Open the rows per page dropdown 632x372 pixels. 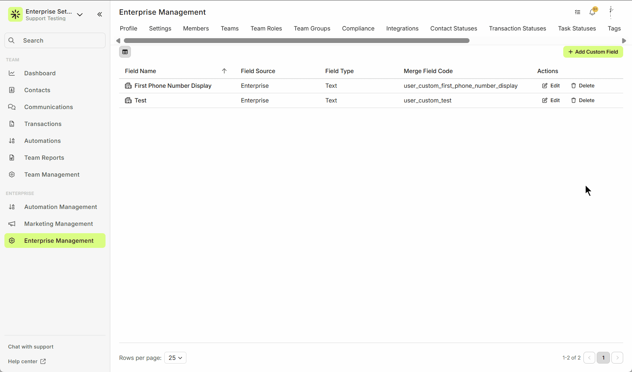click(x=175, y=358)
